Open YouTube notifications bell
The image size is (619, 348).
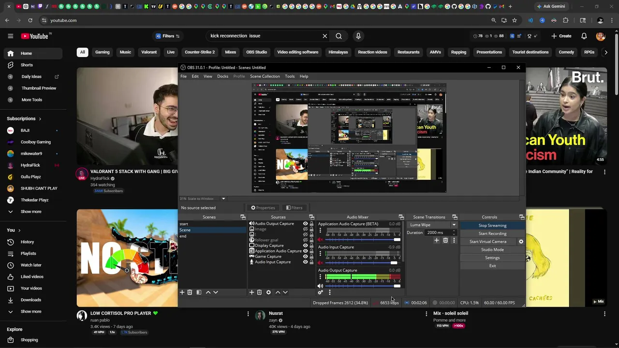(584, 36)
